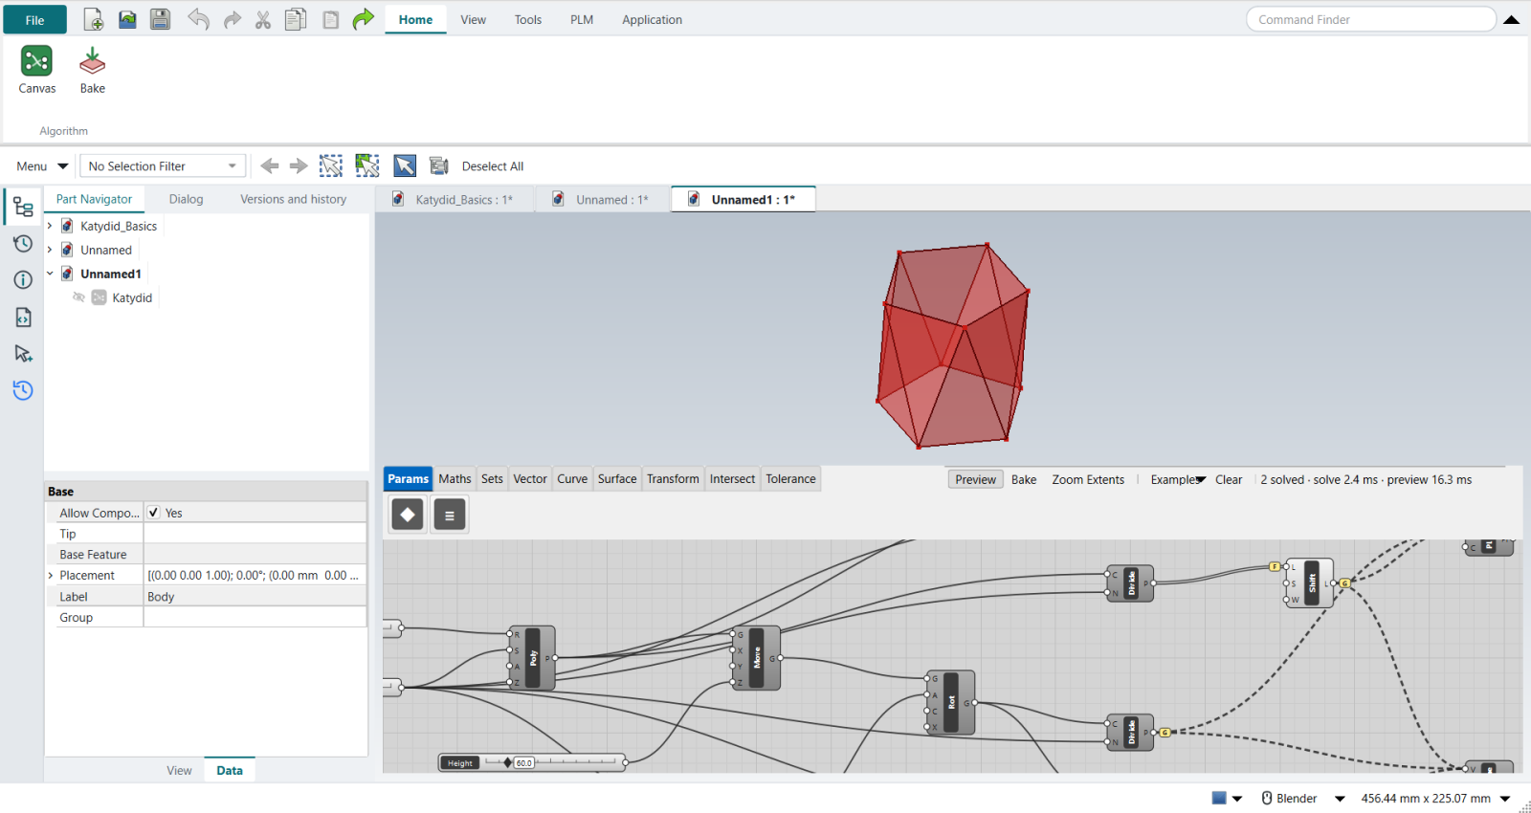Viewport: 1531px width, 813px height.
Task: Open the Canvas algorithm tool
Action: 36,71
